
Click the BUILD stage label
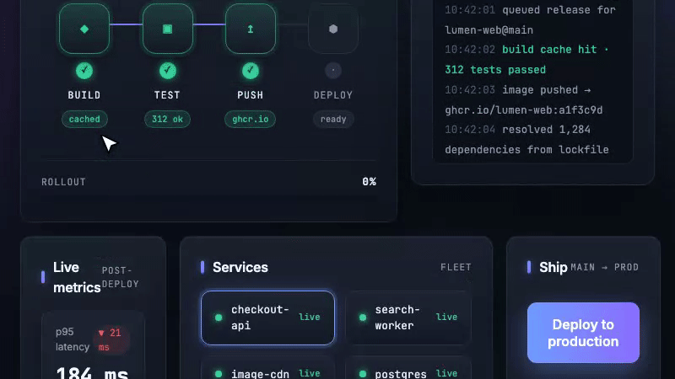click(84, 95)
